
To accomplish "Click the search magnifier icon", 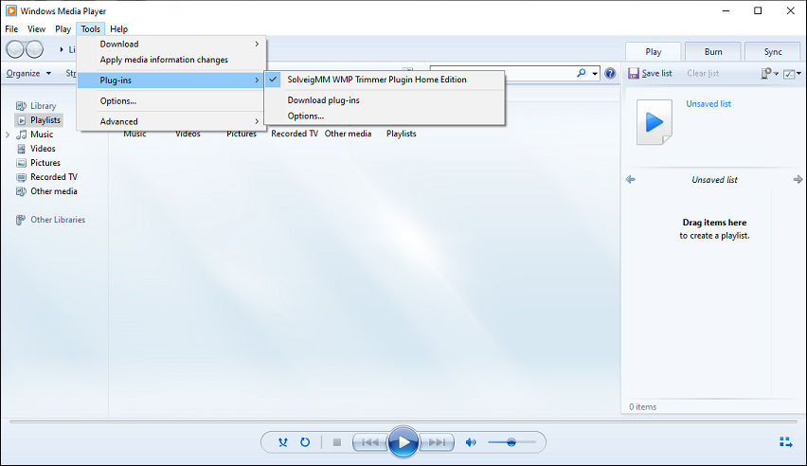I will [581, 73].
